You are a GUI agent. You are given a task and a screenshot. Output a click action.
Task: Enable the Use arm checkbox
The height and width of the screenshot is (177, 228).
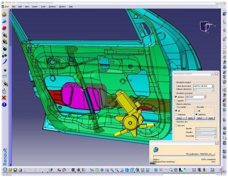tap(176, 125)
